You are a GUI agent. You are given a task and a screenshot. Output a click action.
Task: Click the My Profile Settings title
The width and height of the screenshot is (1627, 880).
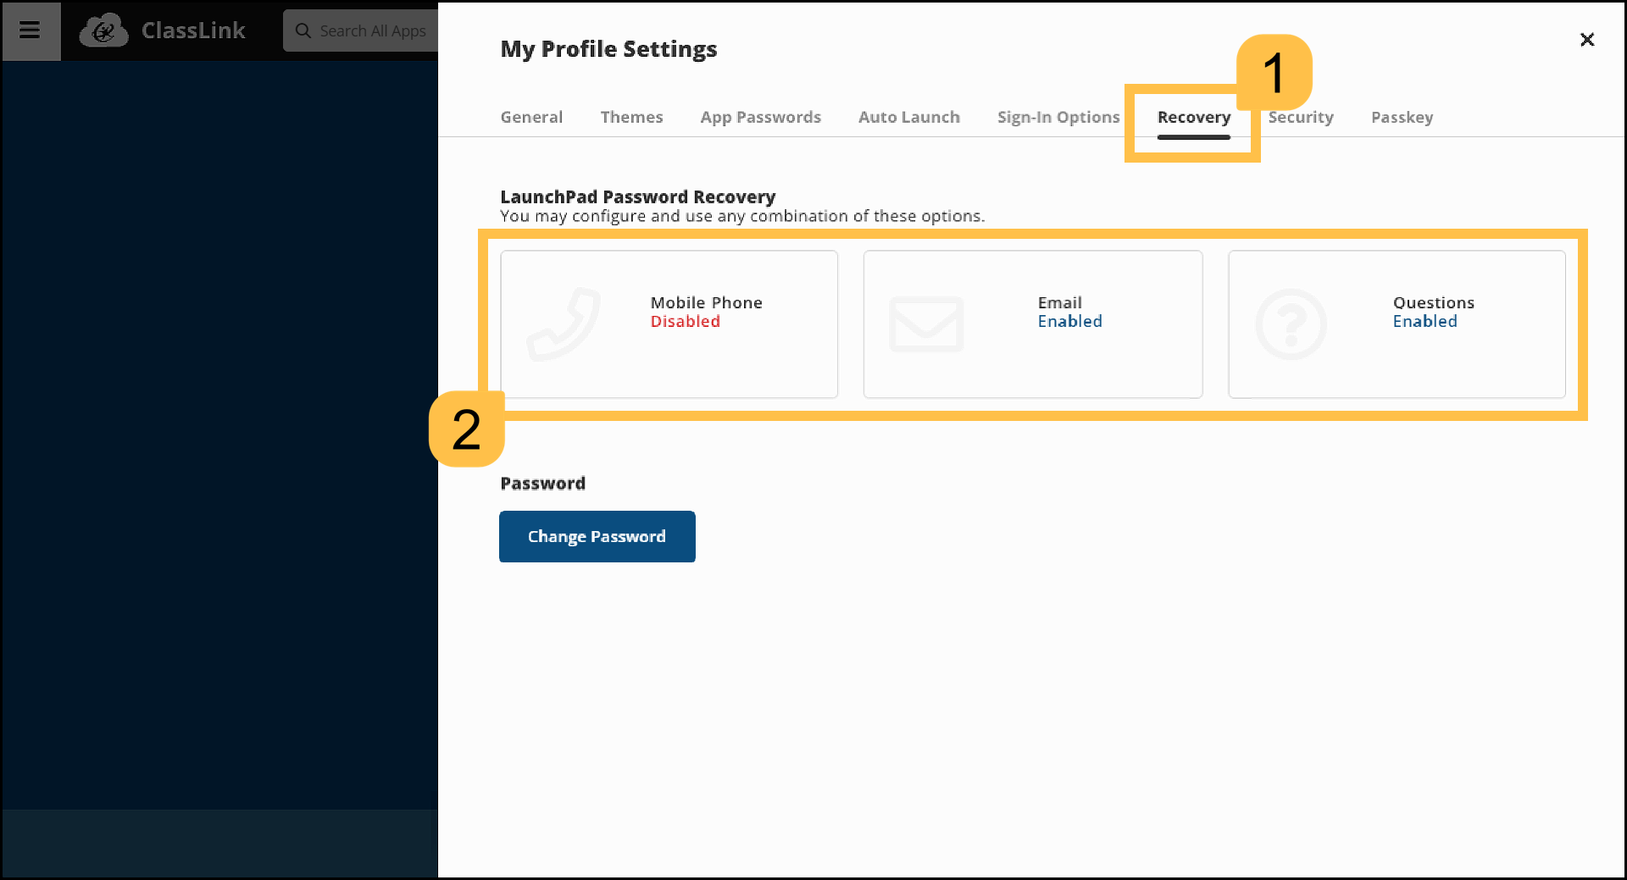(x=608, y=49)
